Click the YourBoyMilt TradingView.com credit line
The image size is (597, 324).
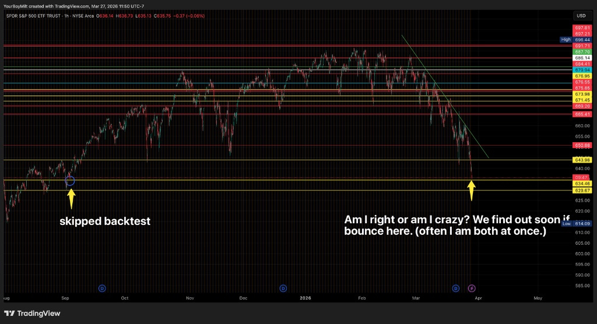(x=74, y=6)
